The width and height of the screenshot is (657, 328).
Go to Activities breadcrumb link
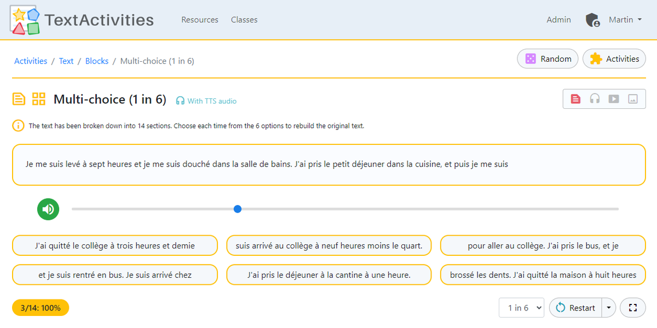pos(31,61)
